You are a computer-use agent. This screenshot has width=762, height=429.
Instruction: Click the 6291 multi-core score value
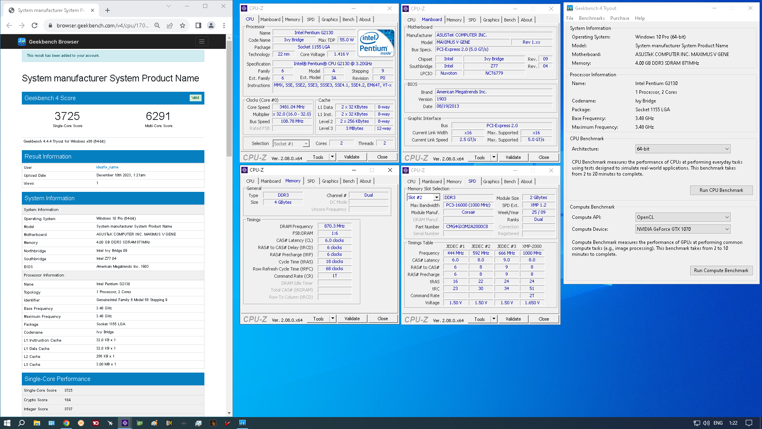(x=158, y=116)
